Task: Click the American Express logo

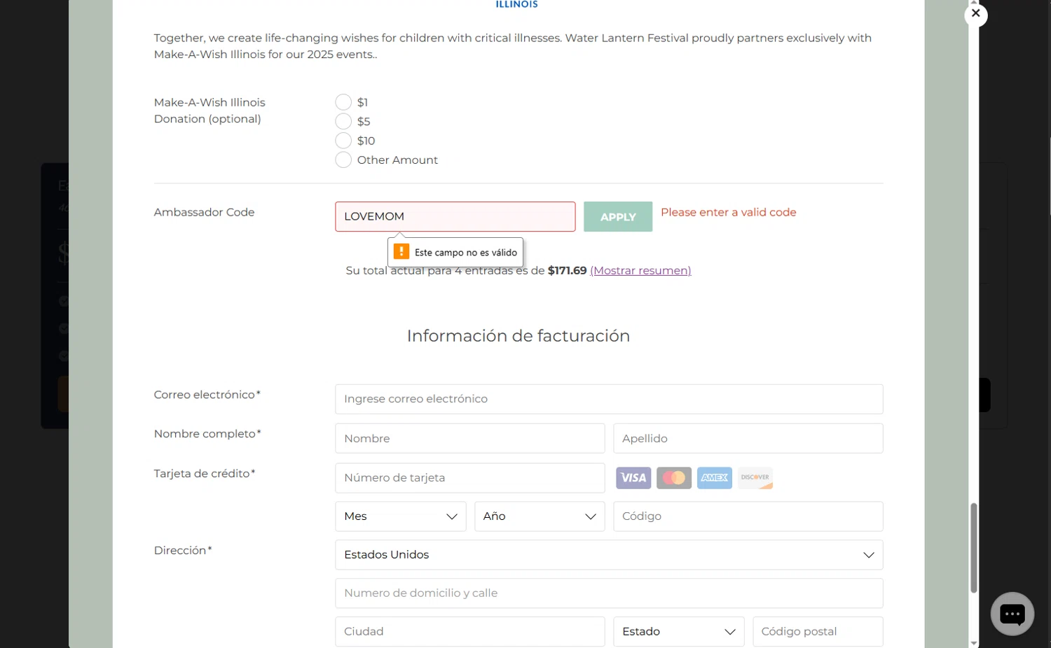Action: 715,478
